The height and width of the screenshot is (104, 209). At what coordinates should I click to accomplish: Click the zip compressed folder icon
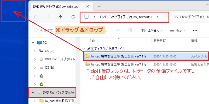87,64
